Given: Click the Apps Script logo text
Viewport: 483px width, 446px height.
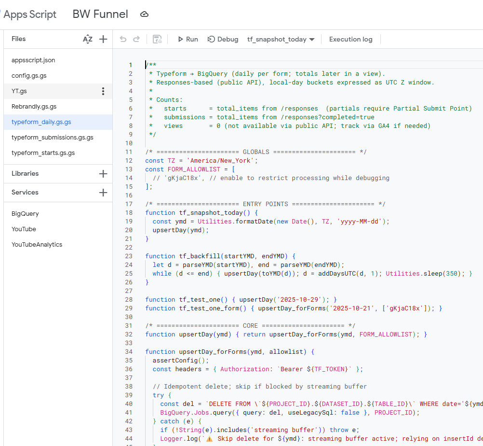Looking at the screenshot, I should point(30,14).
